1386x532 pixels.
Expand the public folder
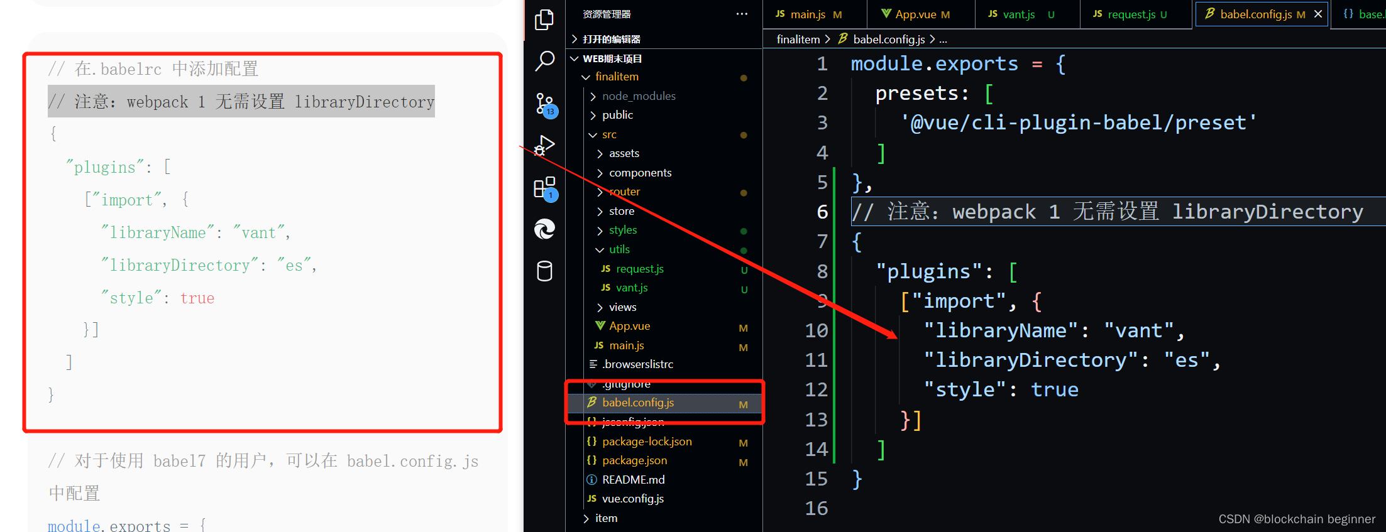click(664, 115)
